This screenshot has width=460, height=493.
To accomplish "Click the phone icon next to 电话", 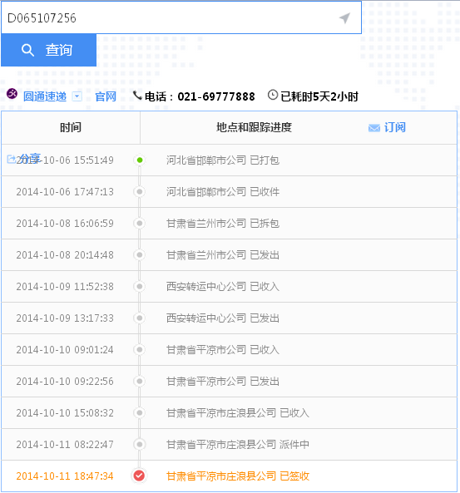I will click(x=137, y=96).
